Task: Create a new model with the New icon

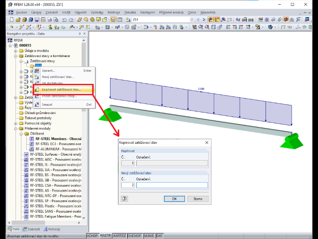Action: pos(12,20)
